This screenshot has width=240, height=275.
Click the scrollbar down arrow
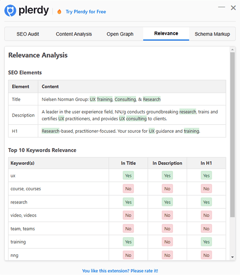pyautogui.click(x=233, y=257)
